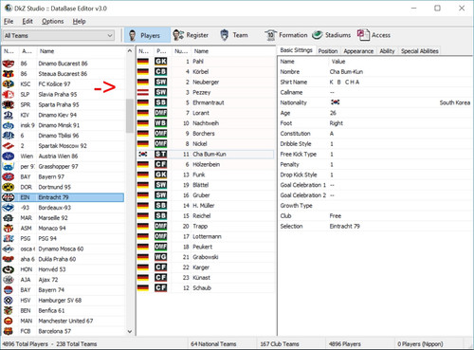Click the Foot value Right
The image size is (474, 350).
[337, 123]
